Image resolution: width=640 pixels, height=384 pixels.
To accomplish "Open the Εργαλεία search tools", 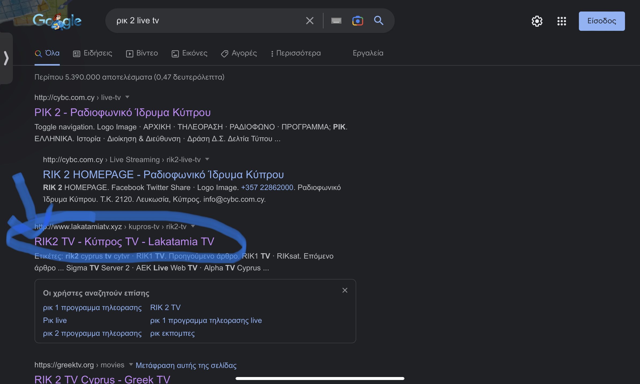I will 368,53.
